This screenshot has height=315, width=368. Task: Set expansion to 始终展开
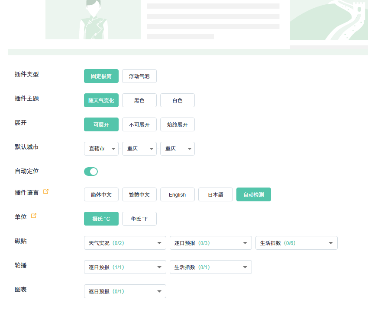[x=178, y=124]
